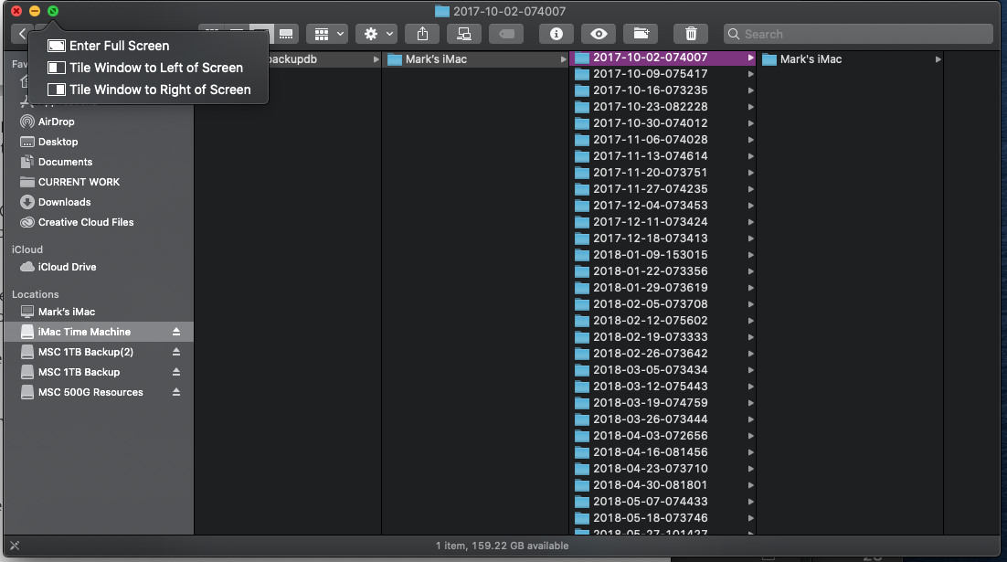Open the Action gear menu

[x=377, y=34]
